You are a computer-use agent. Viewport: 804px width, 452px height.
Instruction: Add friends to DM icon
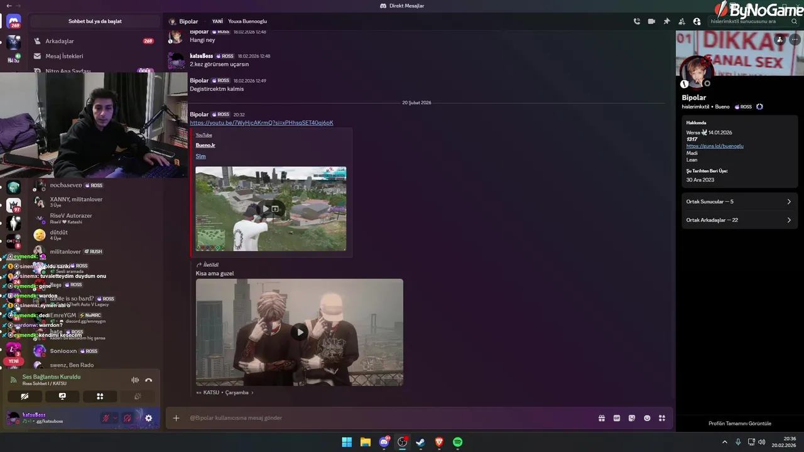click(682, 21)
